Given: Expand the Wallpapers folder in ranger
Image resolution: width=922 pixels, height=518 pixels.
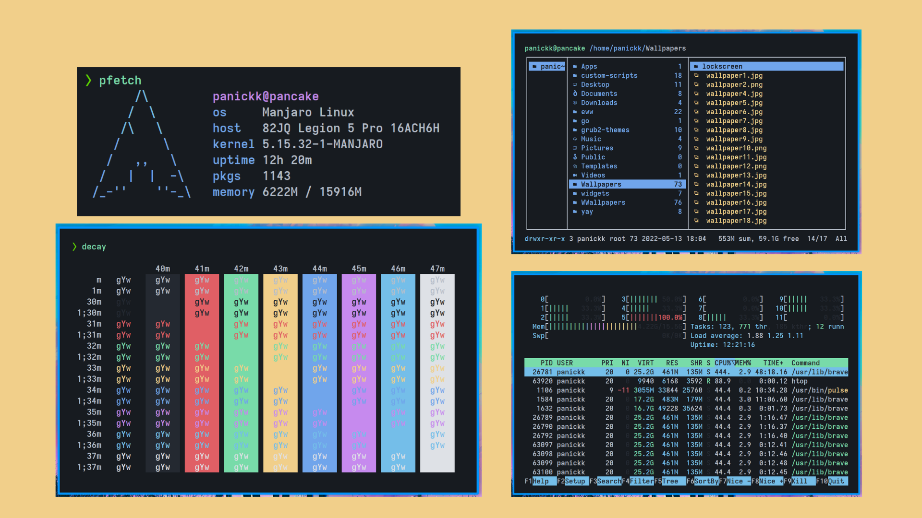Looking at the screenshot, I should (x=601, y=184).
